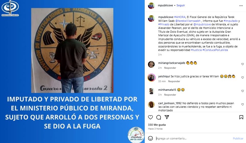This screenshot has height=143, width=246.
Task: Like miriangriselcarvajalb's comment
Action: coord(242,64)
